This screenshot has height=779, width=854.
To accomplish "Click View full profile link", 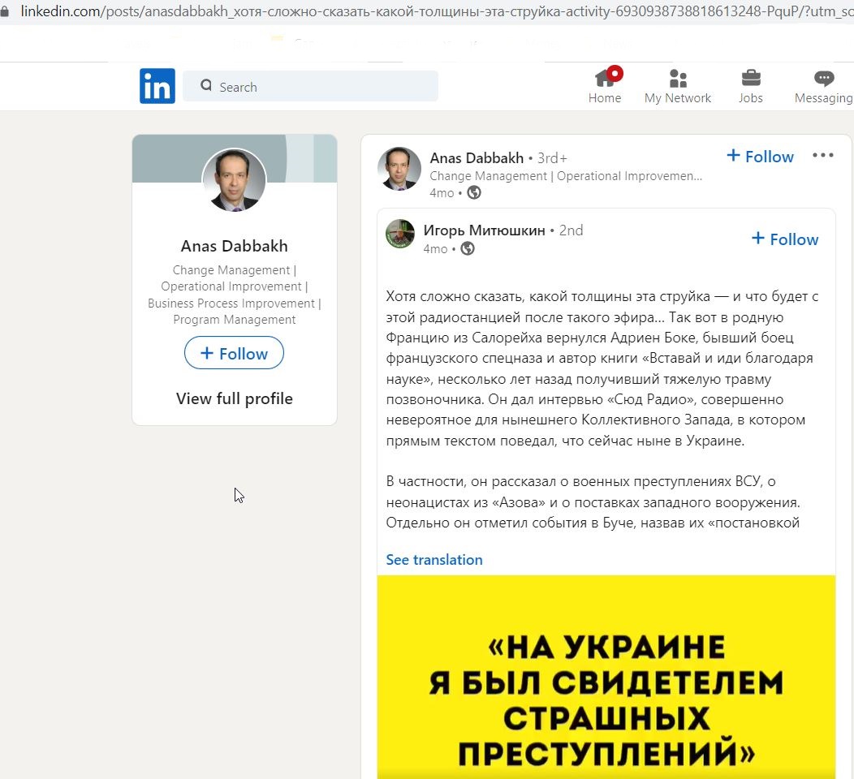I will coord(234,399).
